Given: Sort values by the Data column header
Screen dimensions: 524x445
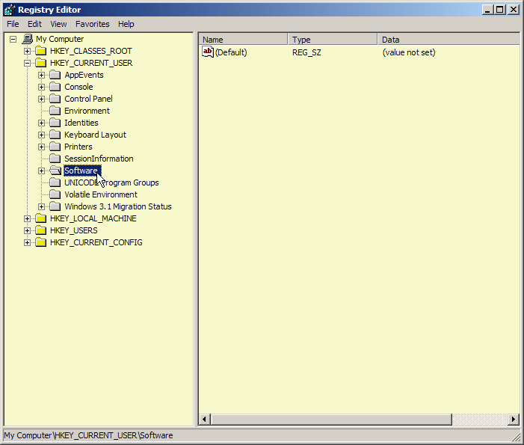Looking at the screenshot, I should point(449,40).
